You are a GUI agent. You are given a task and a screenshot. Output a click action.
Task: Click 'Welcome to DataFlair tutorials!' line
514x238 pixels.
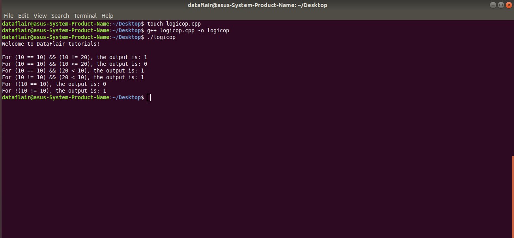[50, 44]
